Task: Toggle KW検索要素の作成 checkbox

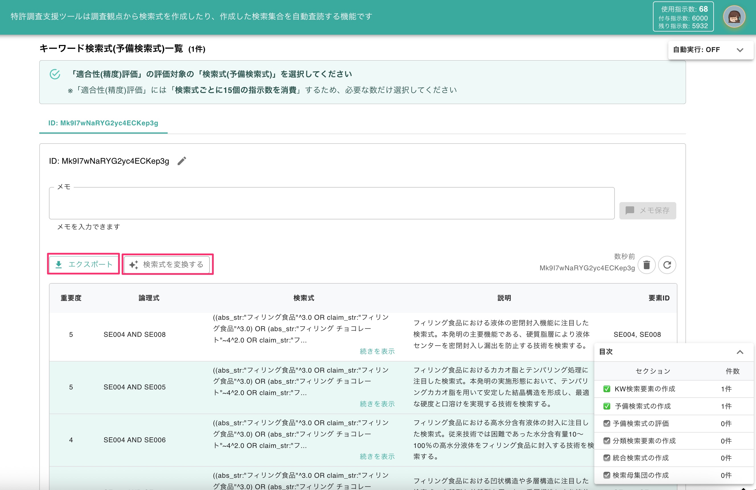Action: coord(607,389)
